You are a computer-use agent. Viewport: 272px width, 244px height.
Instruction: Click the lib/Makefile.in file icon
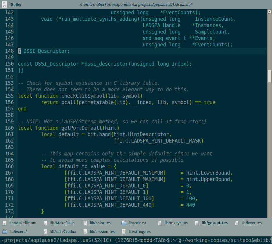(x=45, y=223)
